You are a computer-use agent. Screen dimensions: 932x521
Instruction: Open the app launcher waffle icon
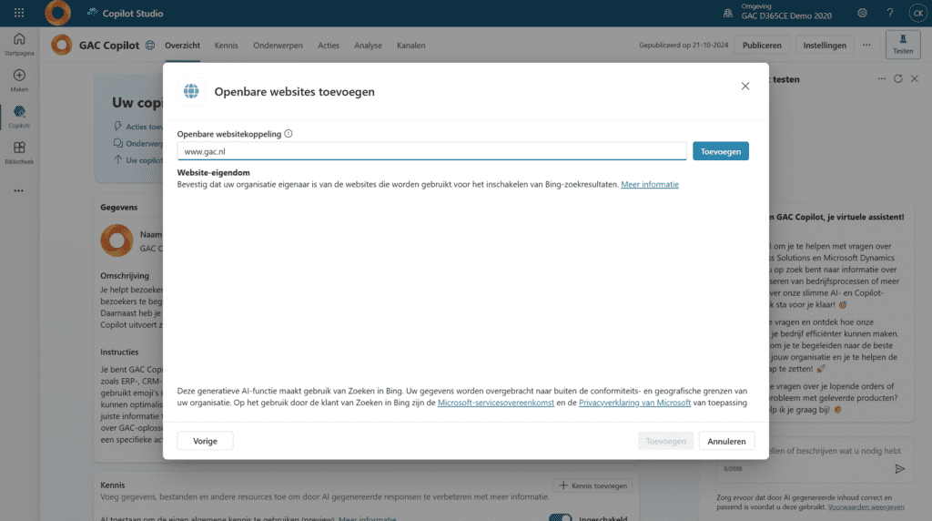coord(19,13)
